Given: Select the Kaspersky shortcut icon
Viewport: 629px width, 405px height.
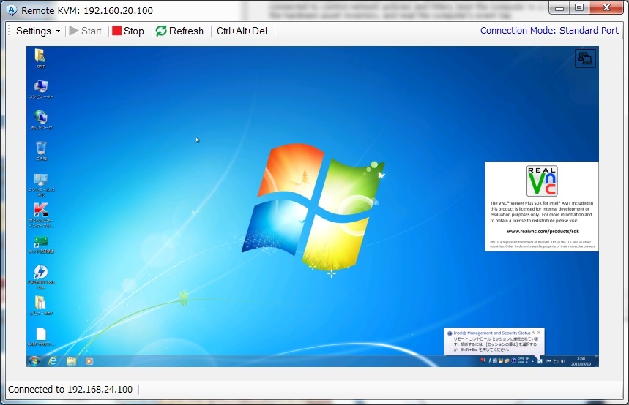Looking at the screenshot, I should point(41,215).
